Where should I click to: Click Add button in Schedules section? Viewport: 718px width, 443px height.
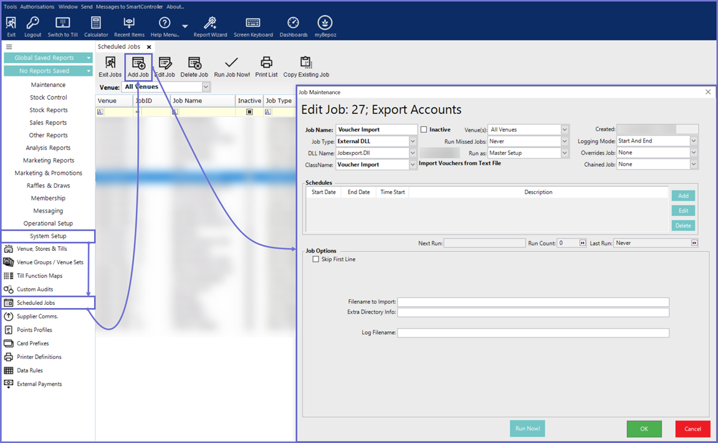pos(683,195)
